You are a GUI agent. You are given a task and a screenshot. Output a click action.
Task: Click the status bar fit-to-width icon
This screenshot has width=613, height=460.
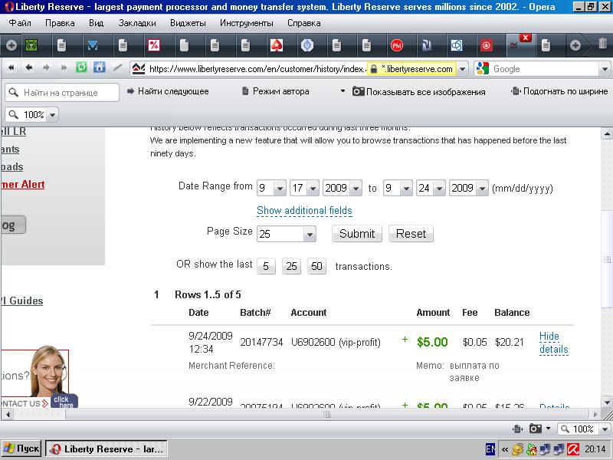coord(518,429)
